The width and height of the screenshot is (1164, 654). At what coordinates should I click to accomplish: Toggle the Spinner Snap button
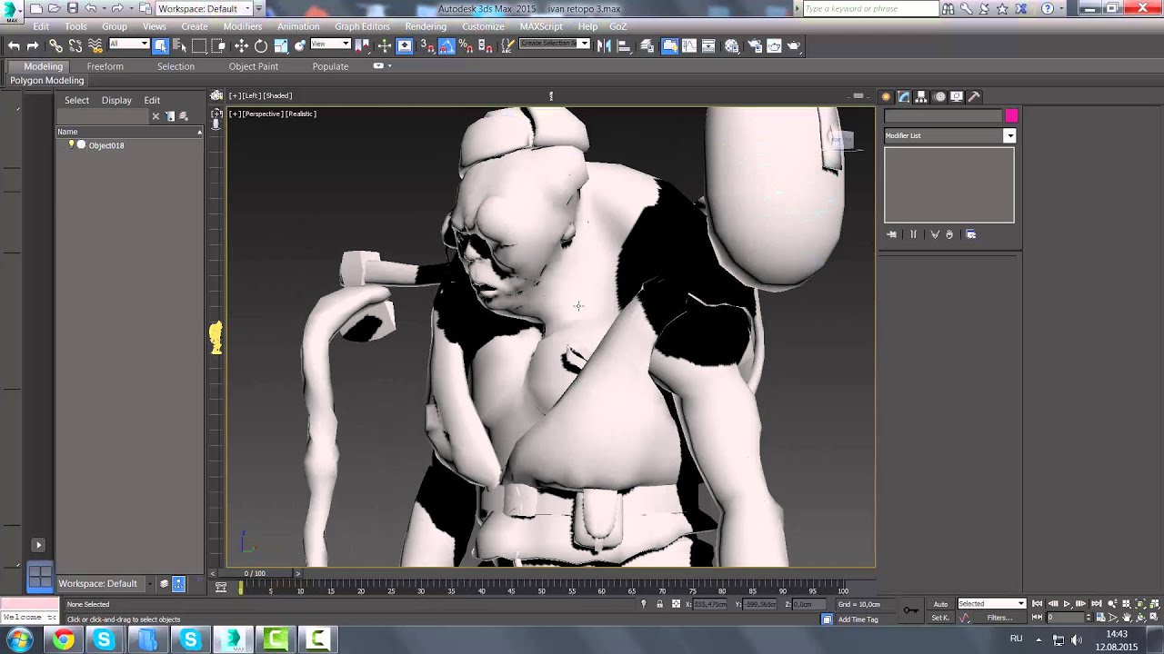(x=484, y=45)
